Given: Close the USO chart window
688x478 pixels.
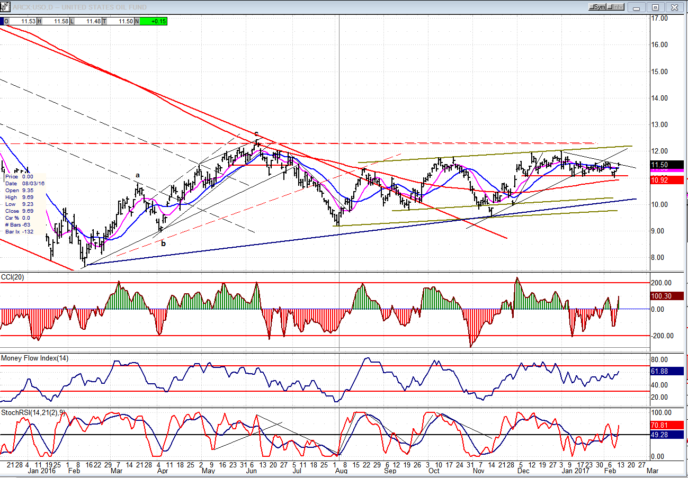Looking at the screenshot, I should tap(675, 7).
